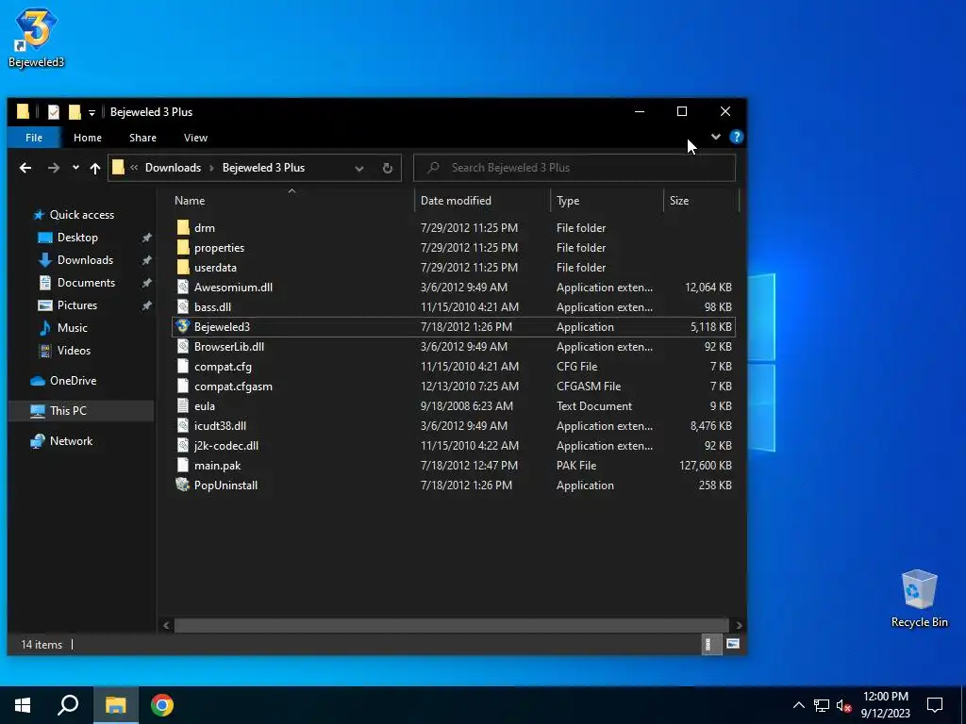Viewport: 966px width, 724px height.
Task: Open the notification center icon
Action: 935,705
